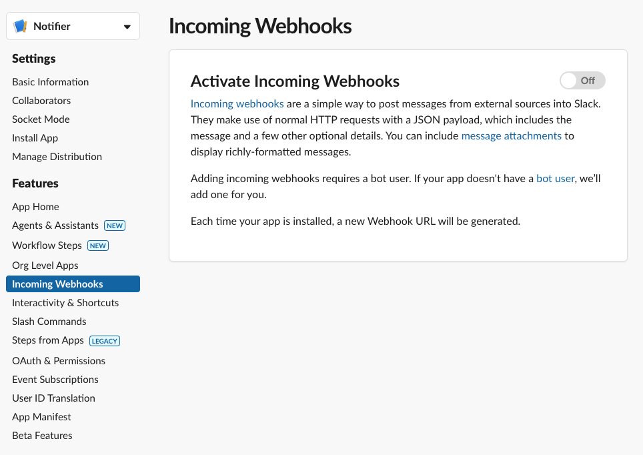The height and width of the screenshot is (455, 643).
Task: Open the Collaborators page
Action: tap(41, 101)
